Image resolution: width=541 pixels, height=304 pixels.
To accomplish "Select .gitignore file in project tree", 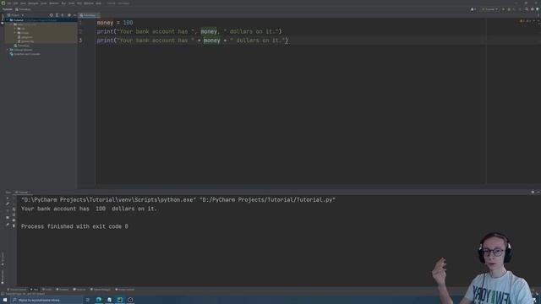I will click(x=25, y=37).
